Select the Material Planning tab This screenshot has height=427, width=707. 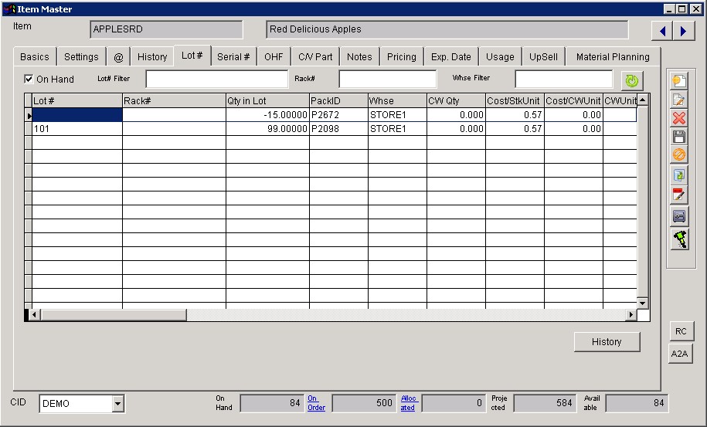click(x=613, y=56)
